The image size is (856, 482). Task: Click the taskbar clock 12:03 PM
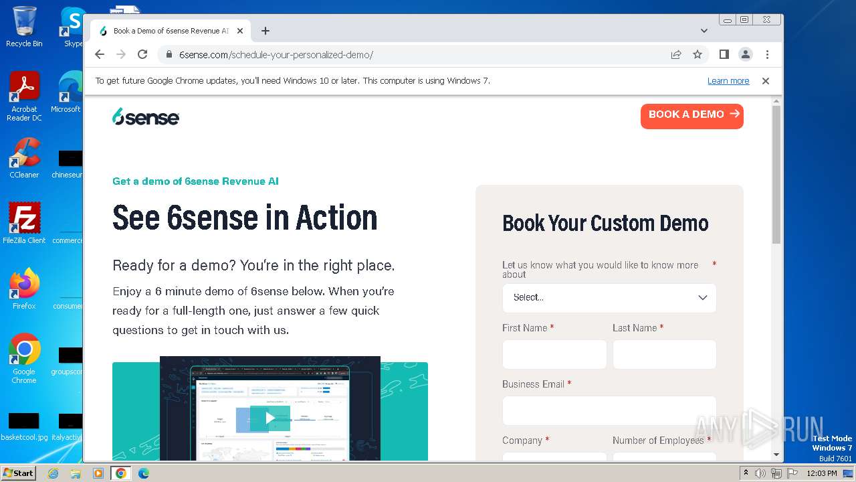click(822, 473)
